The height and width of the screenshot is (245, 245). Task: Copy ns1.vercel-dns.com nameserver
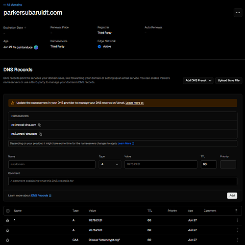tap(40, 125)
